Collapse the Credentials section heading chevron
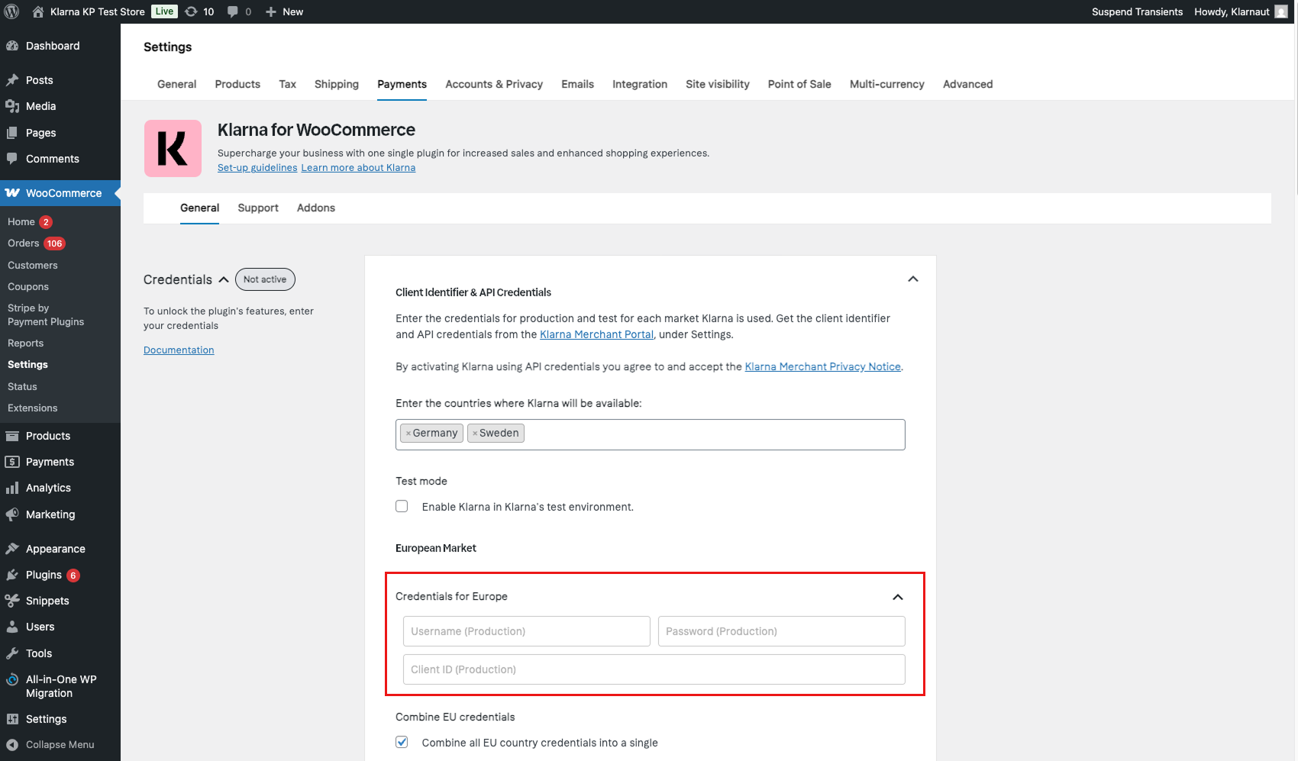1298x761 pixels. 224,279
